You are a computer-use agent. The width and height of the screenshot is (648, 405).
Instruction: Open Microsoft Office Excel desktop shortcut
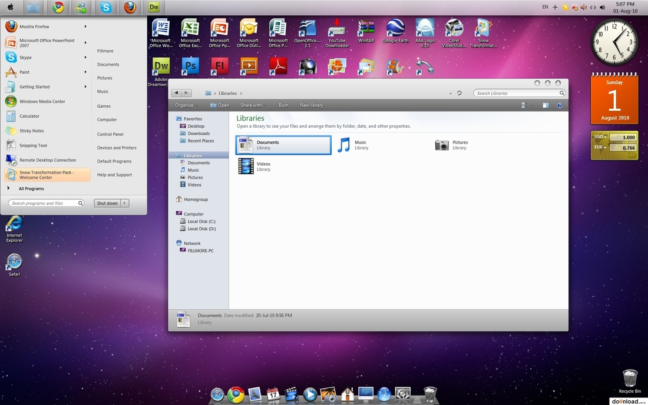pos(190,33)
